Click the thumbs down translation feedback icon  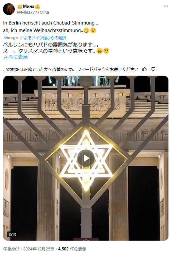[x=153, y=69]
